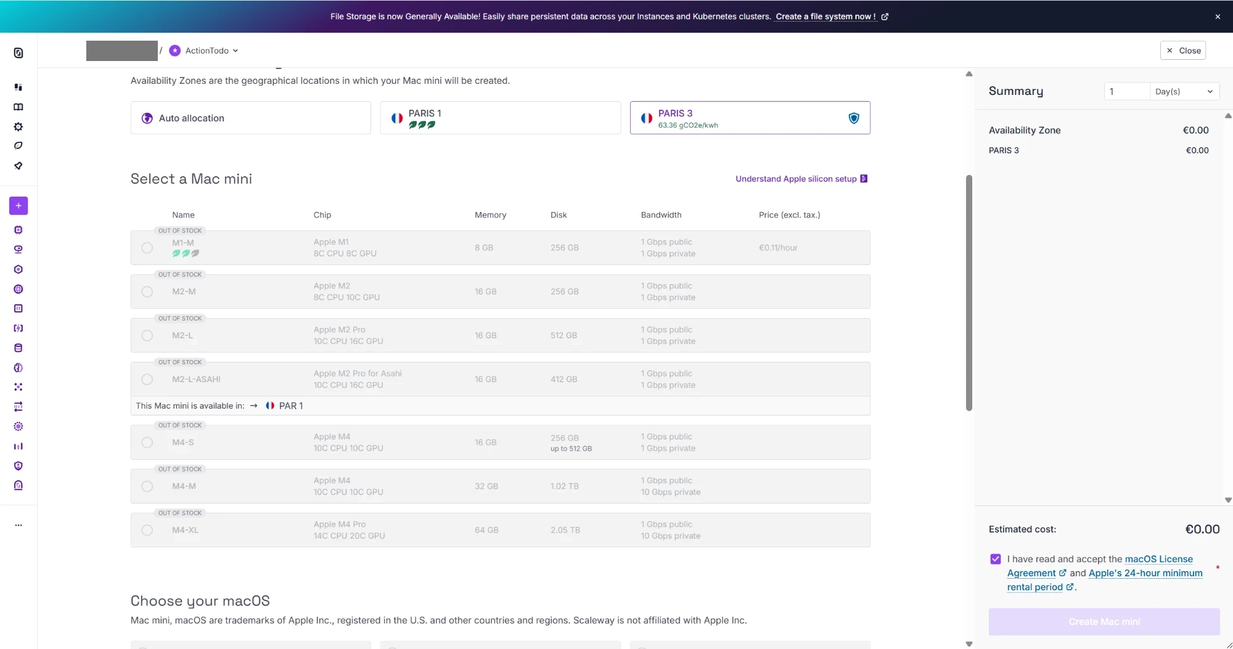Open the database cylinder icon in sidebar
The height and width of the screenshot is (649, 1233).
point(18,348)
